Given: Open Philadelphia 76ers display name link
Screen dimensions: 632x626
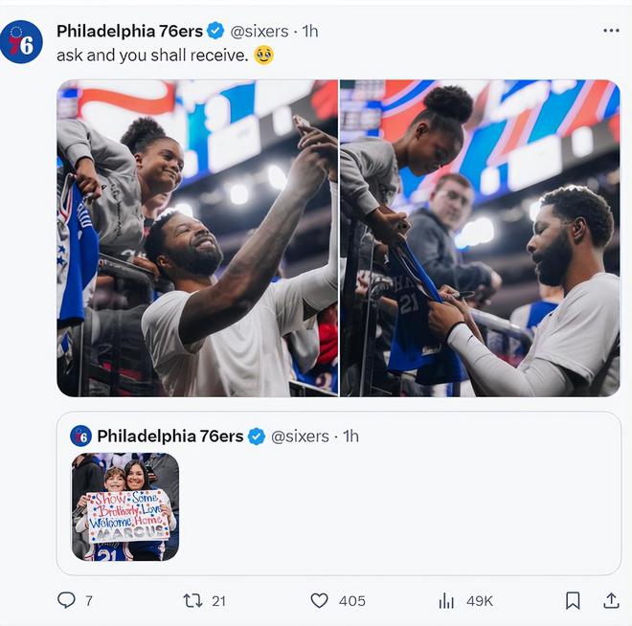Looking at the screenshot, I should pos(129,32).
